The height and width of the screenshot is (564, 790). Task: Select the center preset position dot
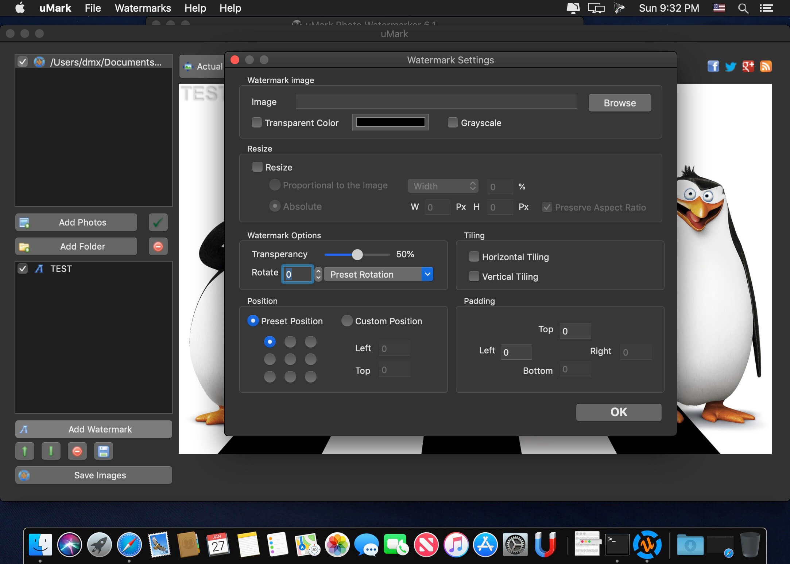point(290,359)
